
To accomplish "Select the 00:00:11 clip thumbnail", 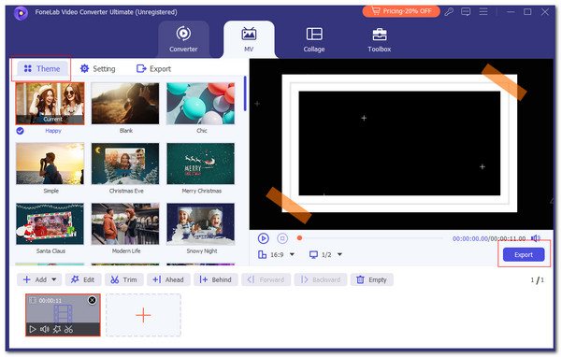I will [63, 315].
